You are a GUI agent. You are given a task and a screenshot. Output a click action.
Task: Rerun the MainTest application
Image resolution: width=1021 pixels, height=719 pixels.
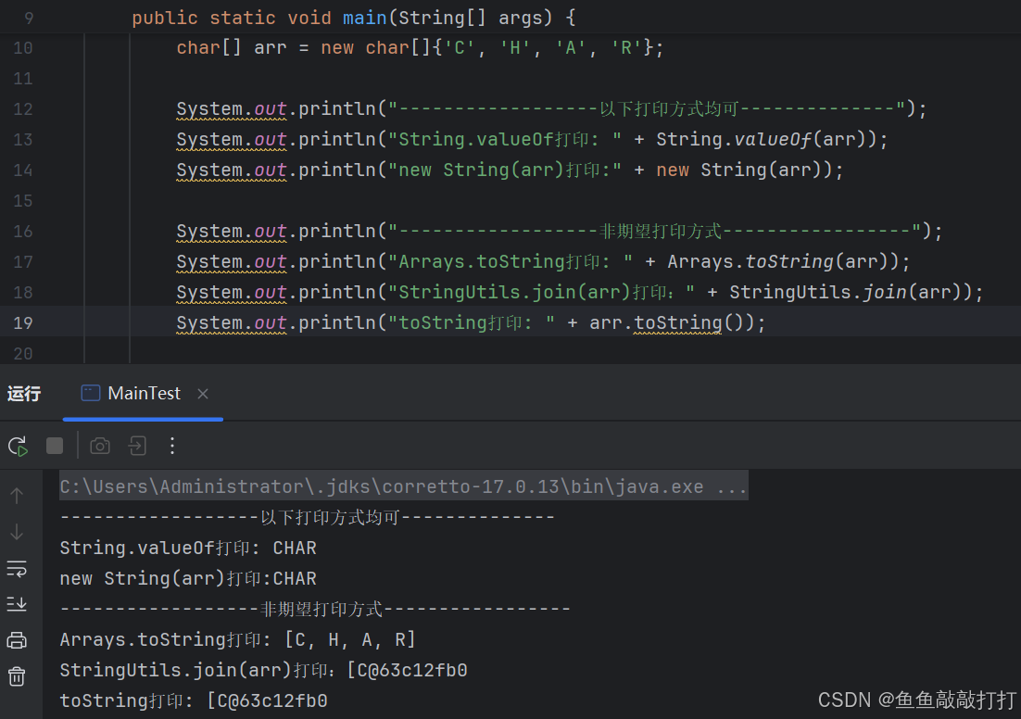[18, 446]
